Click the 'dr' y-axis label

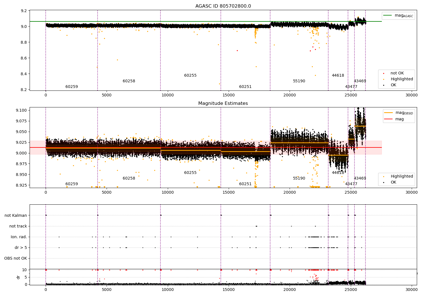click(x=18, y=277)
